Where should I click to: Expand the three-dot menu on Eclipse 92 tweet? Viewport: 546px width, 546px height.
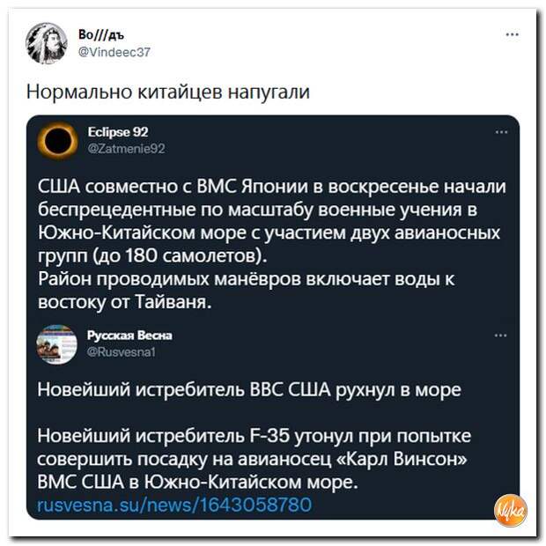point(501,133)
